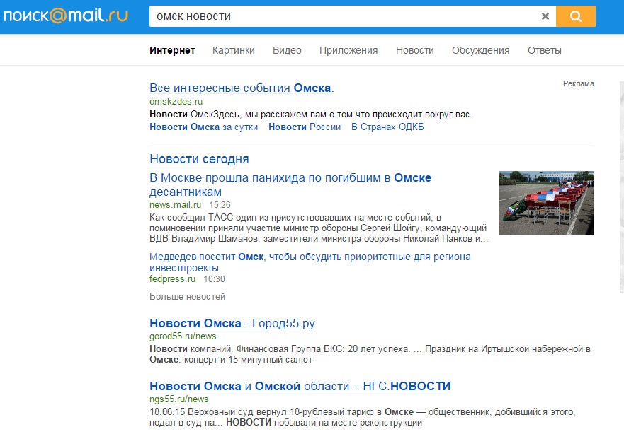
Task: Click the Реклама label
Action: pos(578,84)
